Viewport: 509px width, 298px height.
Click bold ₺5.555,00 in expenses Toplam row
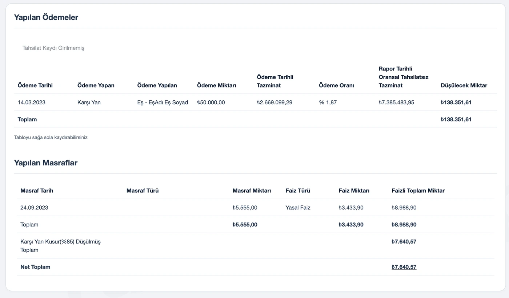245,225
